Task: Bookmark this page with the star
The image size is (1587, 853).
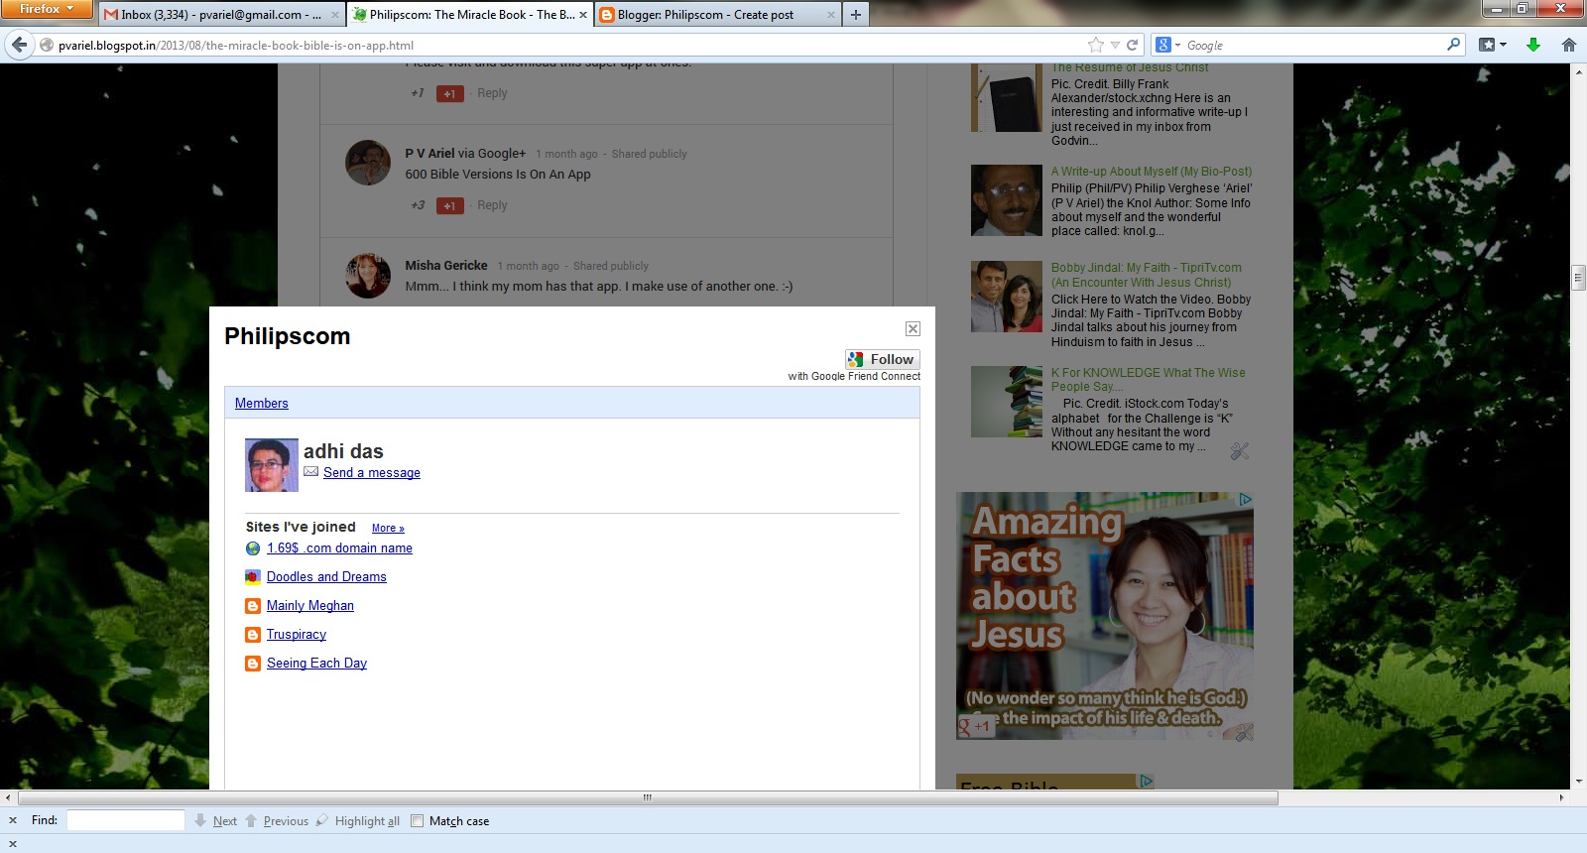Action: point(1095,45)
